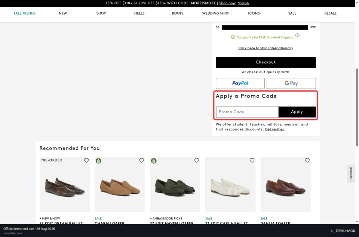Click the free shipping info icon
The height and width of the screenshot is (237, 359).
click(297, 36)
